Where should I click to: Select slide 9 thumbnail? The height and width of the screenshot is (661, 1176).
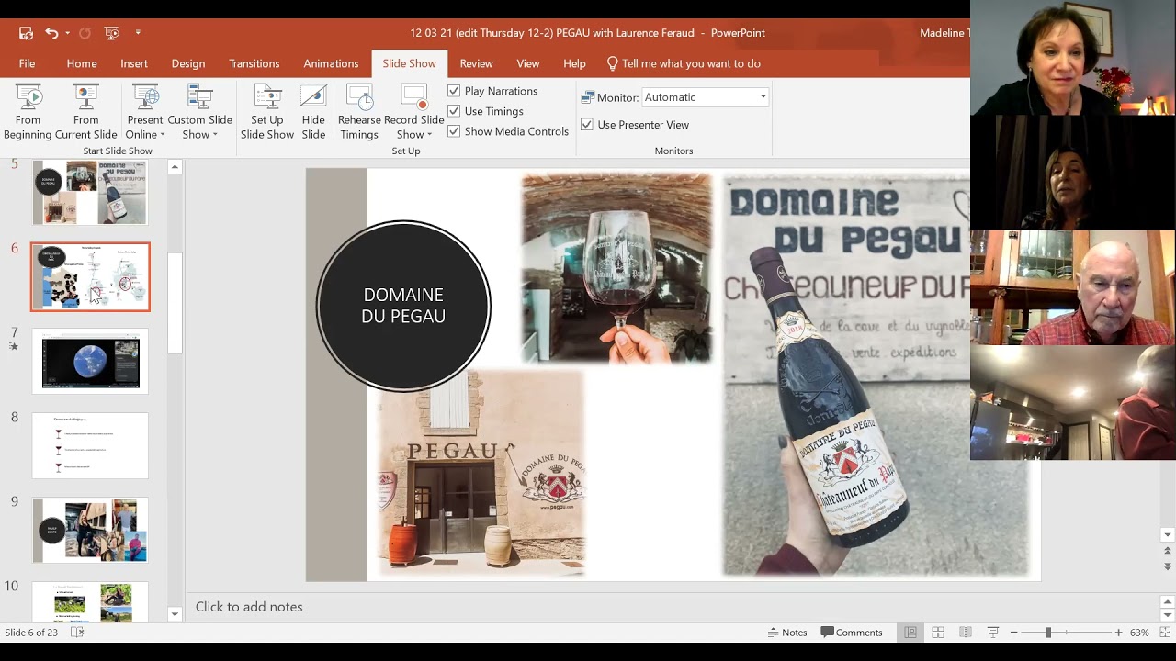[90, 530]
